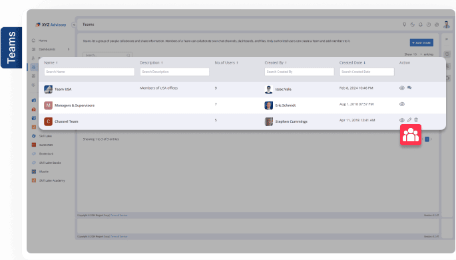Click creator name Issac Vale
The image size is (456, 260).
[284, 90]
